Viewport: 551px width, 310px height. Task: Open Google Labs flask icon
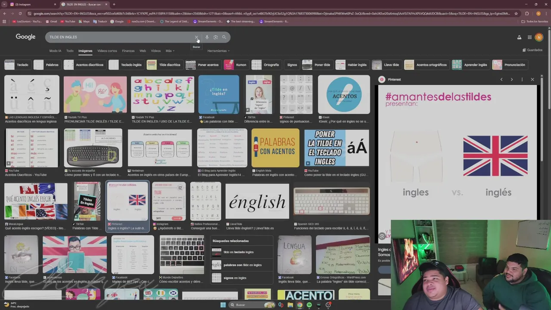coord(519,37)
